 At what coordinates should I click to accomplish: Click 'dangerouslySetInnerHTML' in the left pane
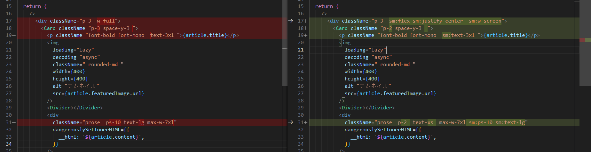pos(87,130)
